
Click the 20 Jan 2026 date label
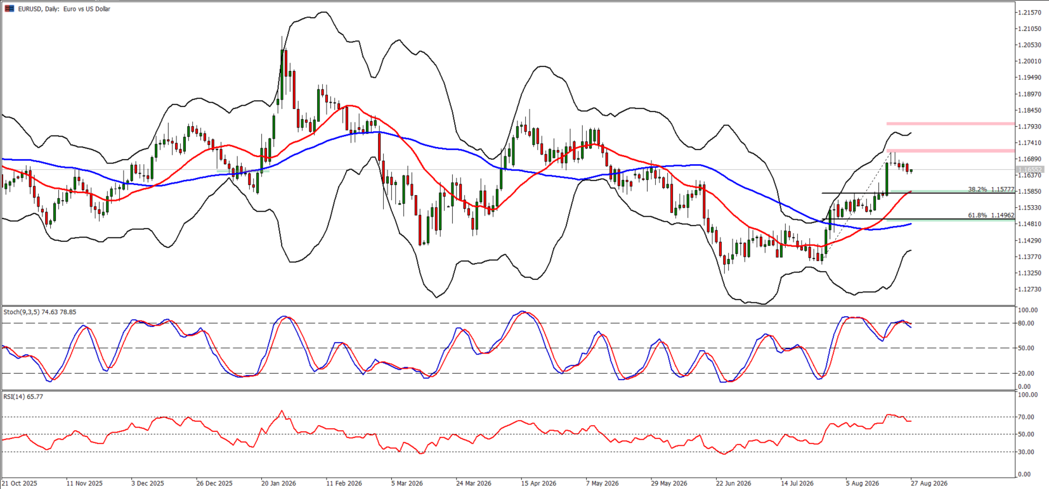pos(278,483)
